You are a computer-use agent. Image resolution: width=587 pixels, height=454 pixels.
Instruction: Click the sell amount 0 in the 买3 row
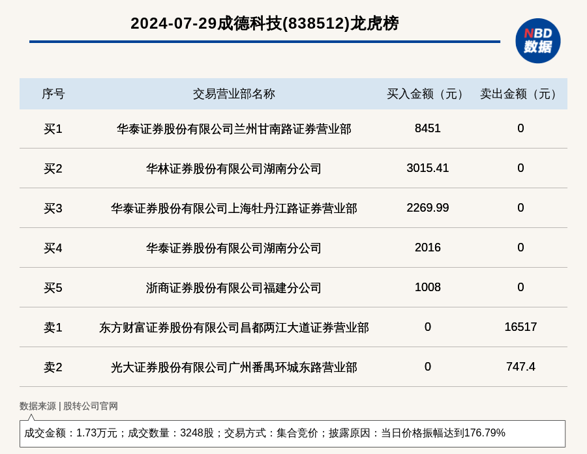520,208
